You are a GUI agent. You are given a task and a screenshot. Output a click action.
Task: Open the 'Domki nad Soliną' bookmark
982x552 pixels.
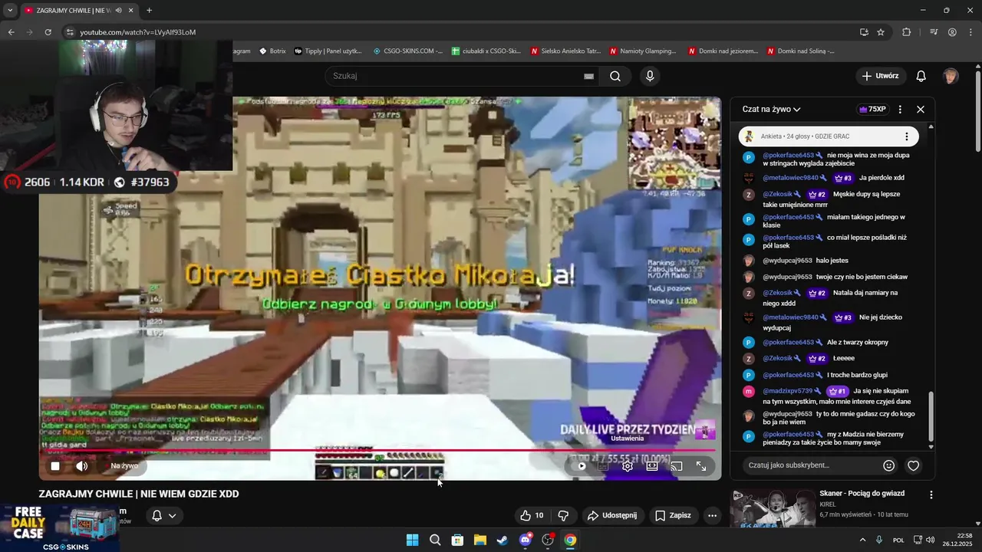[799, 51]
